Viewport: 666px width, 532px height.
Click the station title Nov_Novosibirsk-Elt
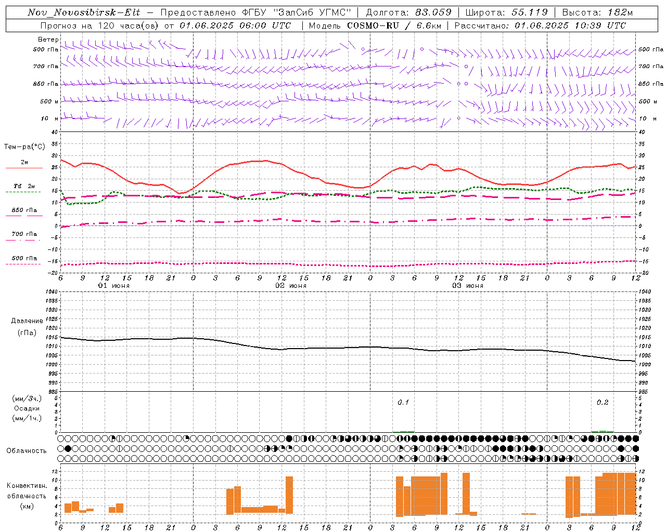[x=84, y=12]
